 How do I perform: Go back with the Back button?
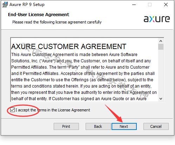click(x=98, y=126)
